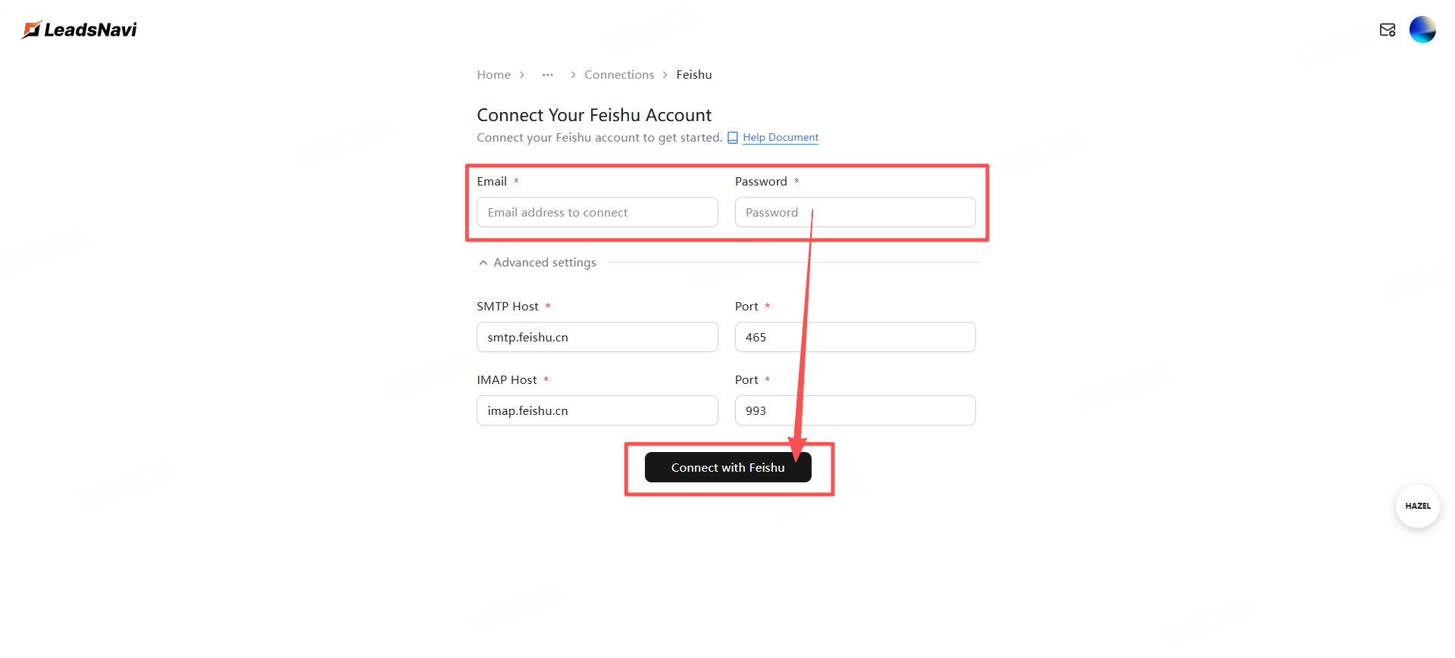Image resolution: width=1455 pixels, height=658 pixels.
Task: Select the IMAP Host input field
Action: [x=597, y=411]
